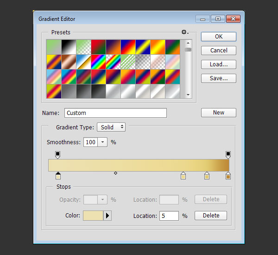The image size is (278, 255).
Task: Select the second color stop from the right
Action: (207, 176)
